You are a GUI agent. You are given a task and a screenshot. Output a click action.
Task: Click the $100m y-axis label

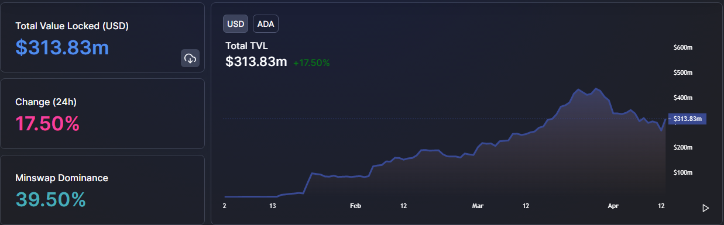point(683,173)
